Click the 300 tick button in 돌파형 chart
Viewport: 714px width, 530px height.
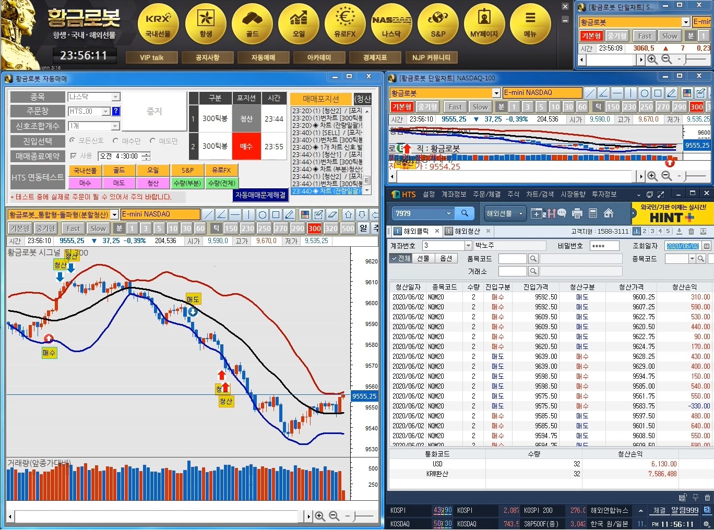[x=315, y=228]
